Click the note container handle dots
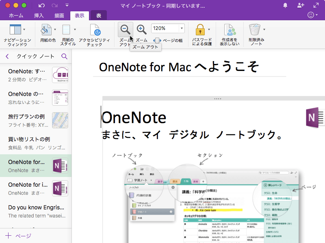Image resolution: width=325 pixels, height=243 pixels. pyautogui.click(x=218, y=99)
